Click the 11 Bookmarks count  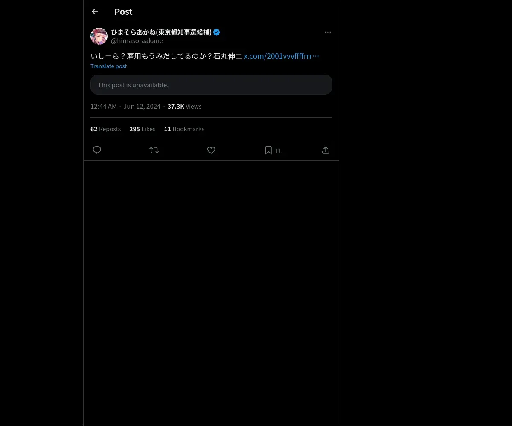coord(184,129)
